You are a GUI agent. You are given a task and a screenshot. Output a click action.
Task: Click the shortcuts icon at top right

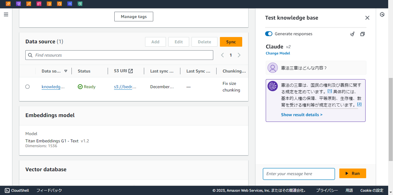[382, 14]
